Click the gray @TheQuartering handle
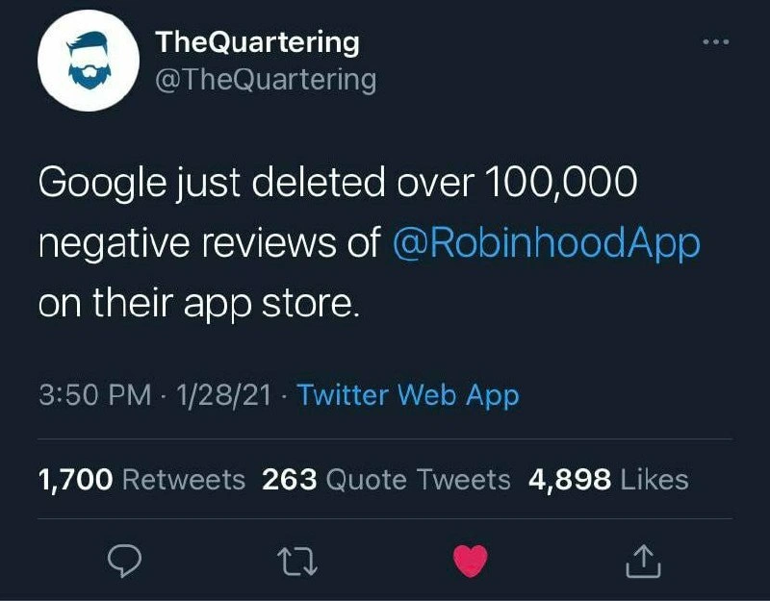This screenshot has width=770, height=601. [266, 80]
